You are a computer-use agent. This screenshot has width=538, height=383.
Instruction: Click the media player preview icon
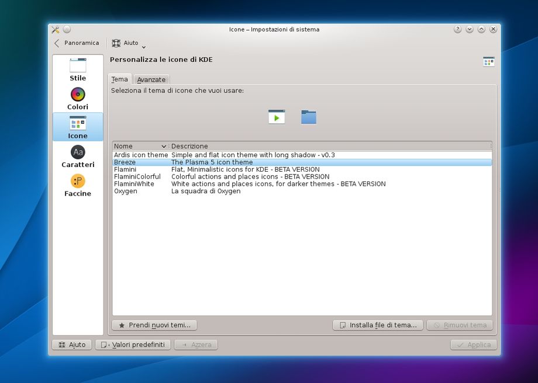pyautogui.click(x=276, y=117)
